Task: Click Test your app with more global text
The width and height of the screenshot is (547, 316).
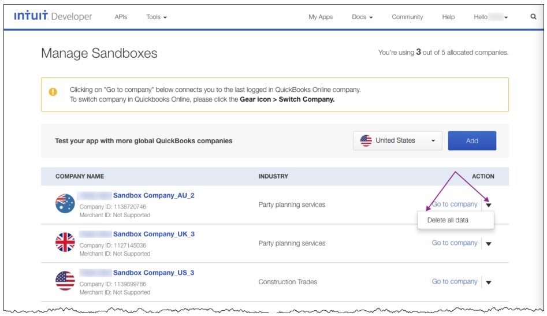Action: click(x=143, y=141)
